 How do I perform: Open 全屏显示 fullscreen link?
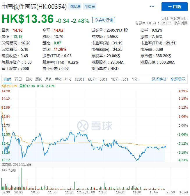coord(178,79)
